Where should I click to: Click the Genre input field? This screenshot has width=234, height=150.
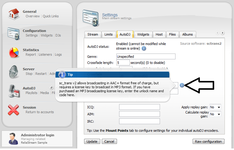coord(146,57)
